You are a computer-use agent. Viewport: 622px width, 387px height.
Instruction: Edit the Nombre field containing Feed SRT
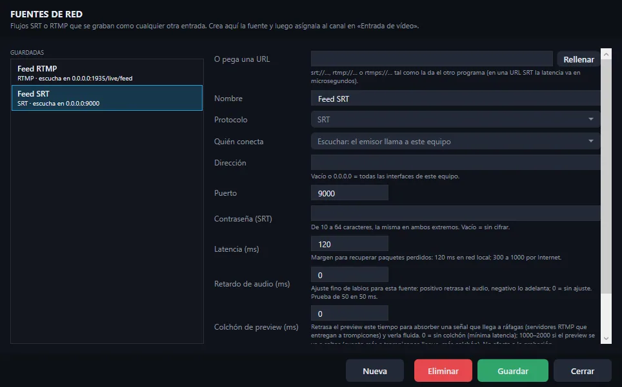[456, 99]
